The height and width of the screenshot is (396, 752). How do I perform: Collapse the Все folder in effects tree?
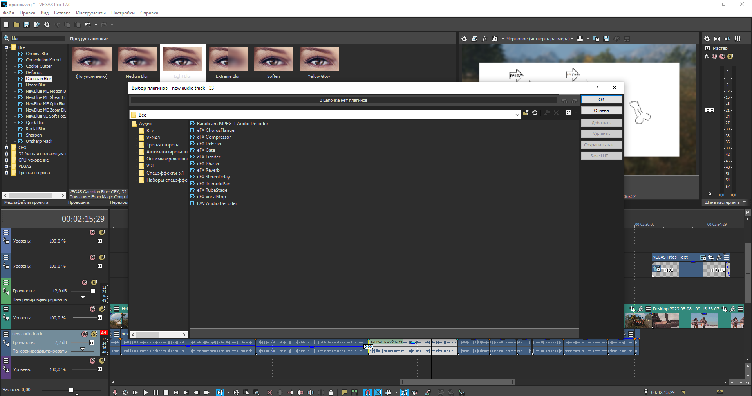(x=7, y=47)
